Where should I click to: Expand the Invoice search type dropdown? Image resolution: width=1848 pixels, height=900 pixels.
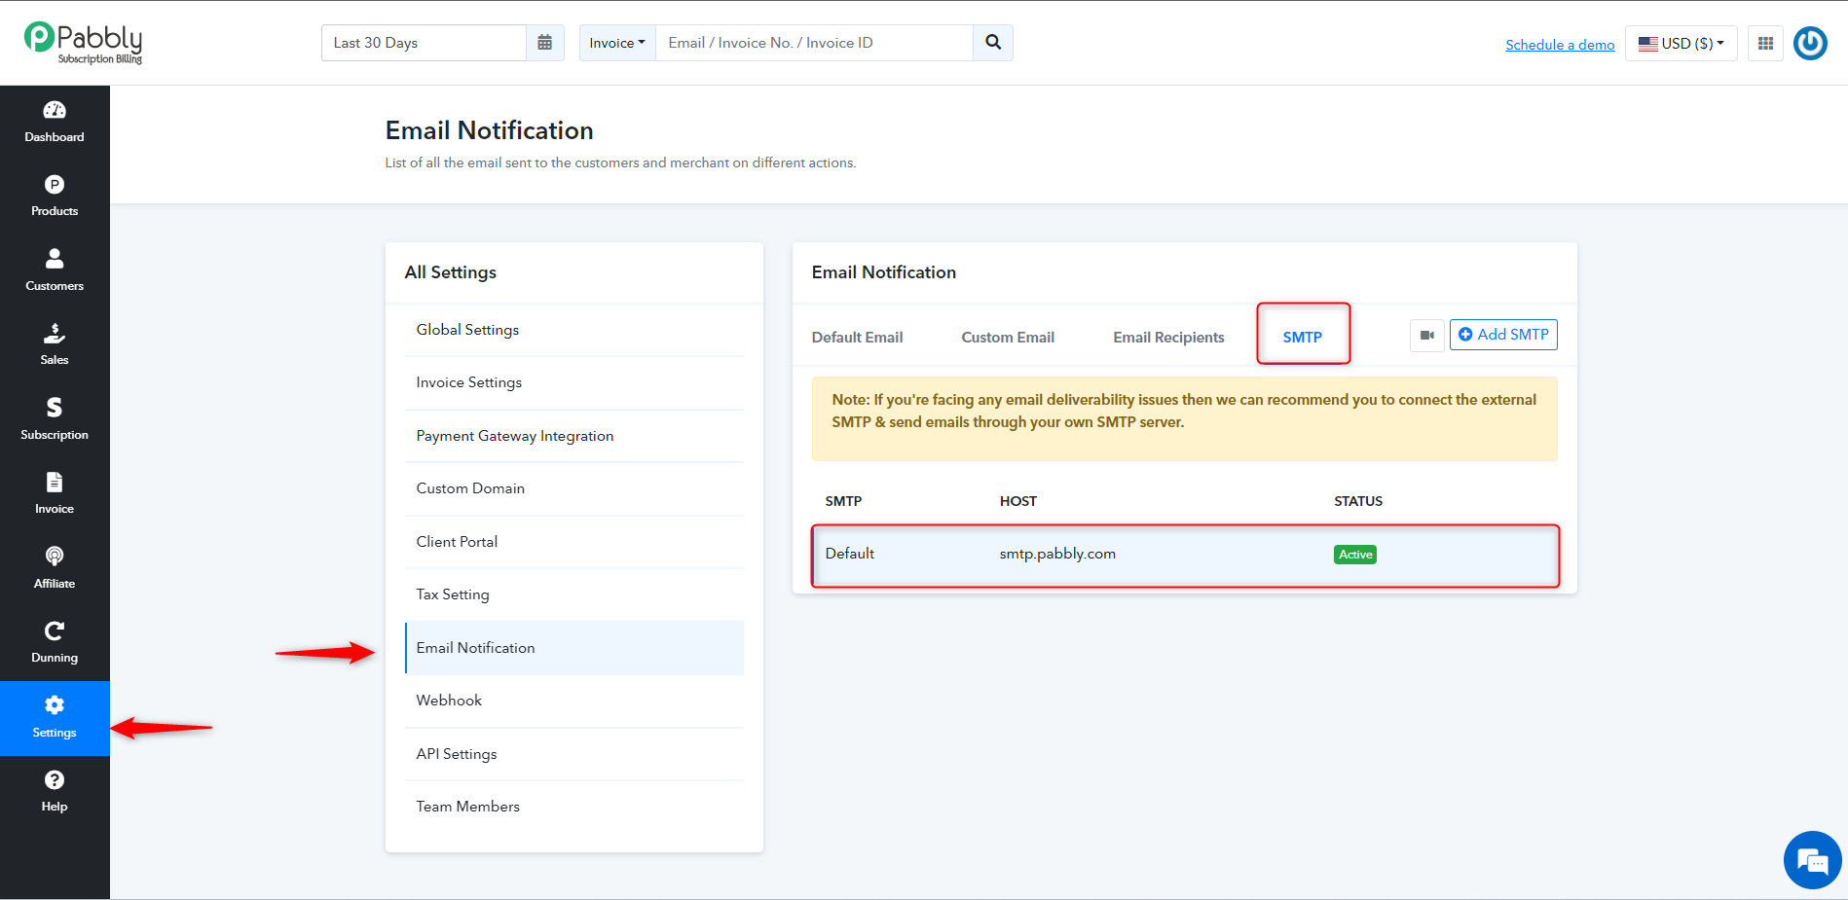[617, 43]
